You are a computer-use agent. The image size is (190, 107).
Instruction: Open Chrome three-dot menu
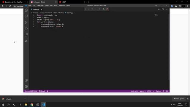pyautogui.click(x=187, y=6)
